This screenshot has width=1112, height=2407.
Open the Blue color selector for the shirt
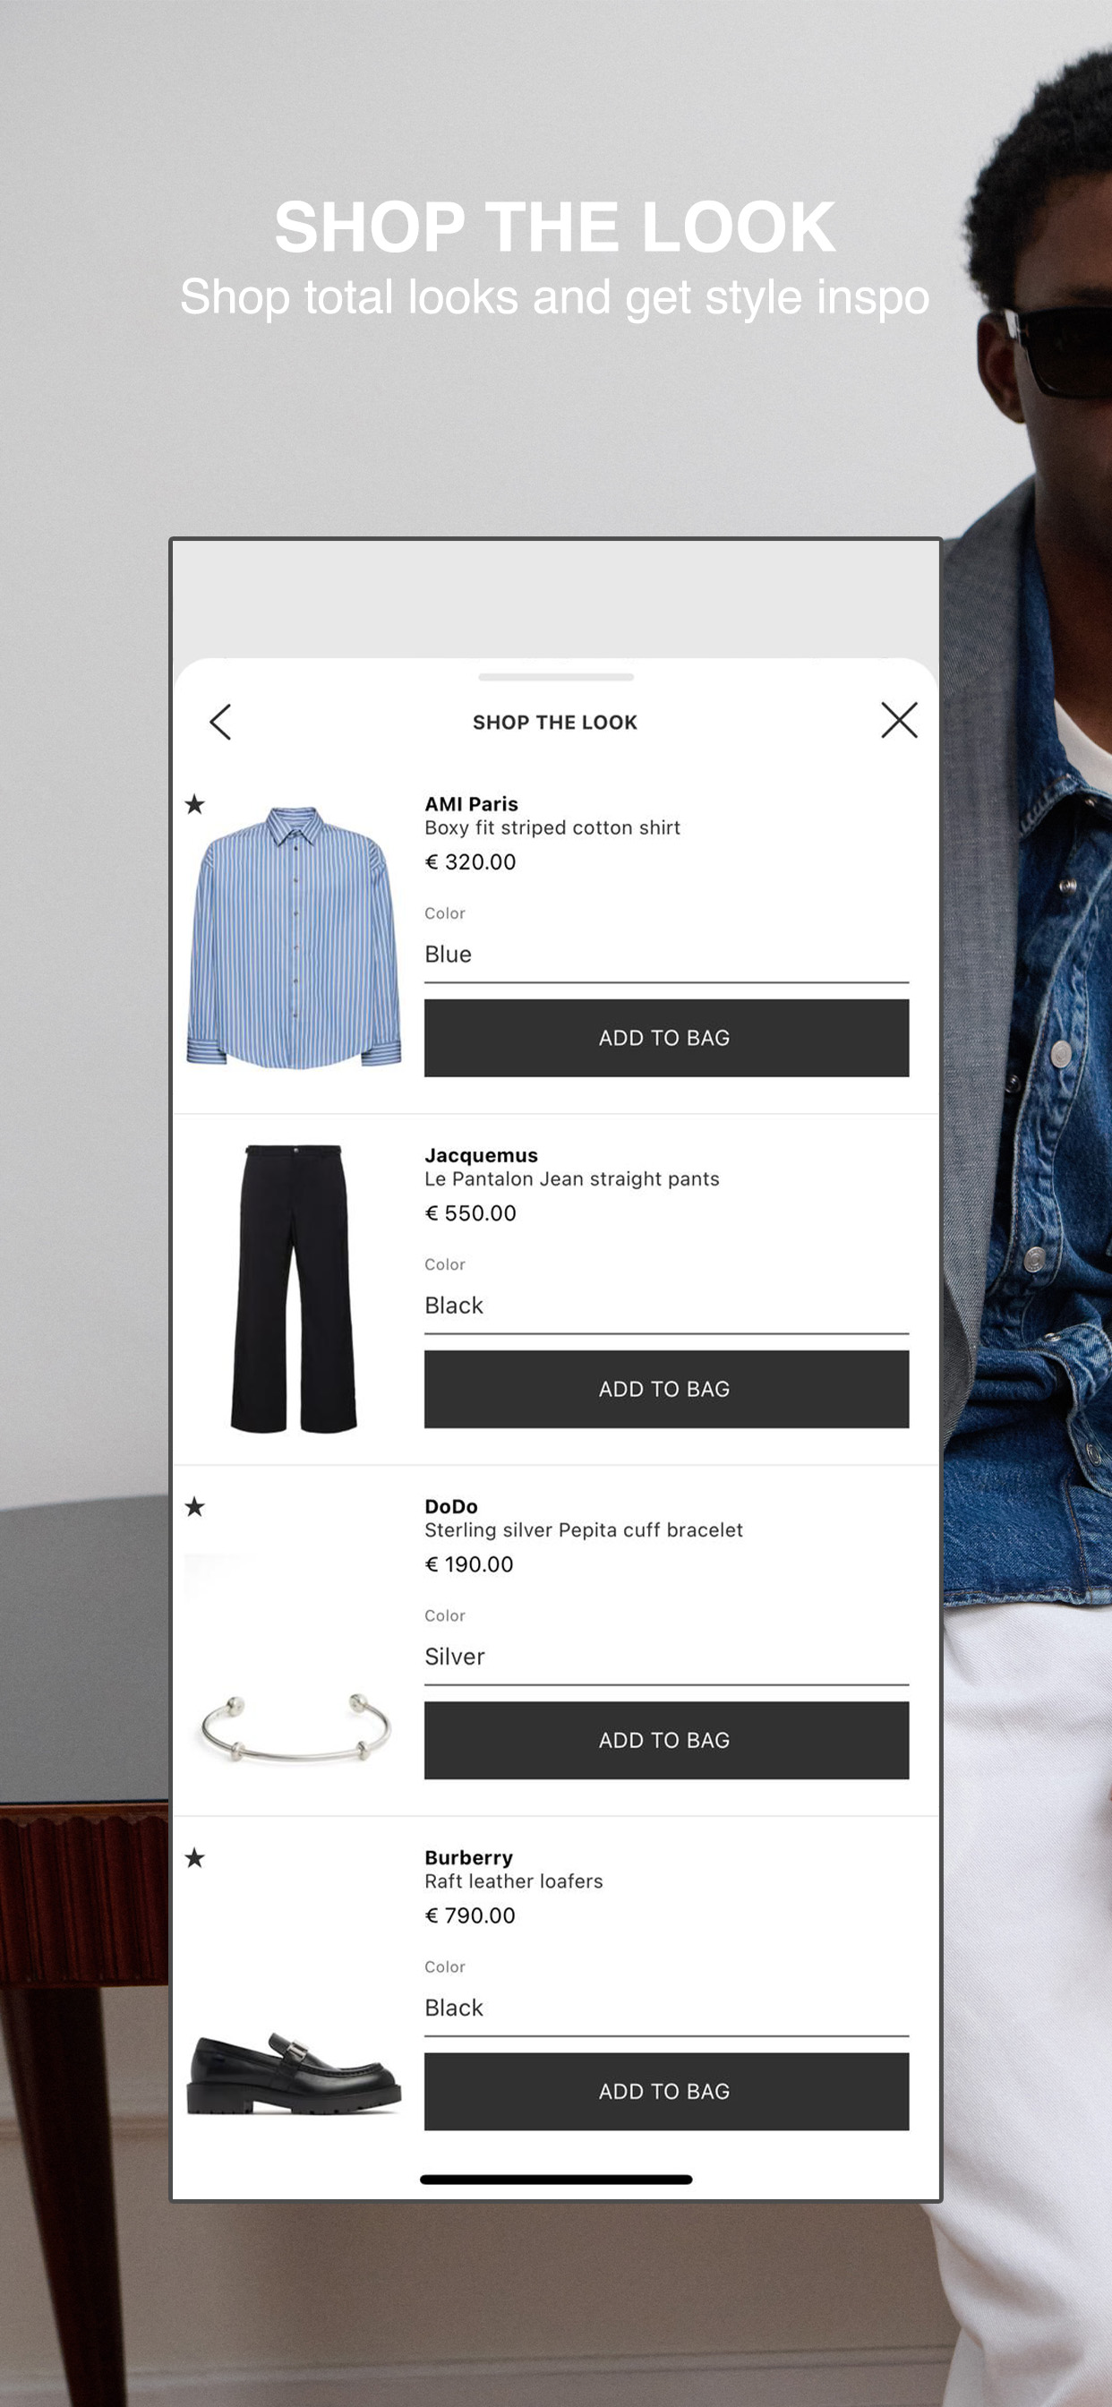pos(666,955)
